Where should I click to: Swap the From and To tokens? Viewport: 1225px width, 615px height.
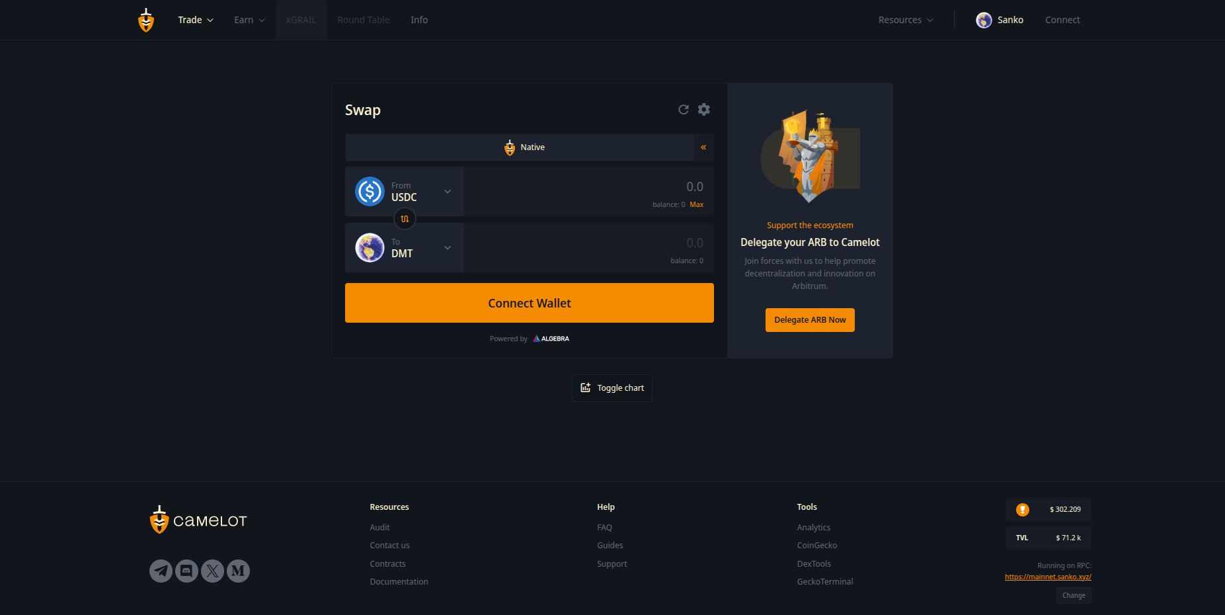click(405, 219)
